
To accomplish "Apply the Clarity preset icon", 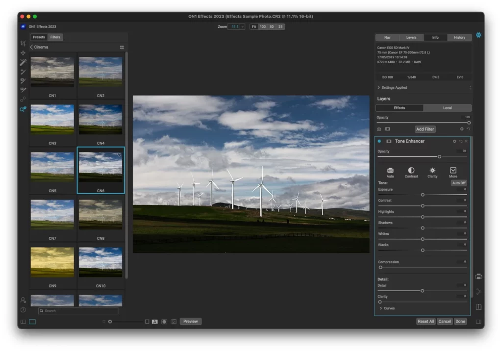I will 432,171.
